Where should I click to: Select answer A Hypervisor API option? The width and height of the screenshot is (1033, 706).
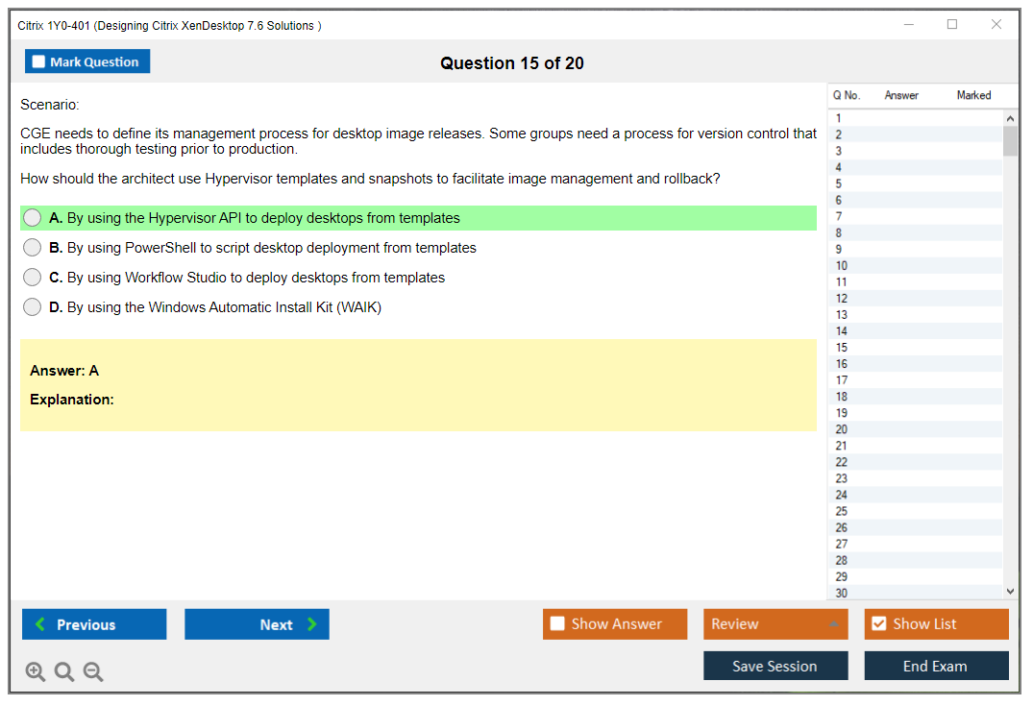[x=33, y=218]
